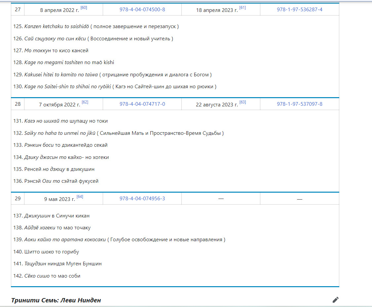Open ISBN link 978-1-97-536287-4
The image size is (372, 307).
299,10
